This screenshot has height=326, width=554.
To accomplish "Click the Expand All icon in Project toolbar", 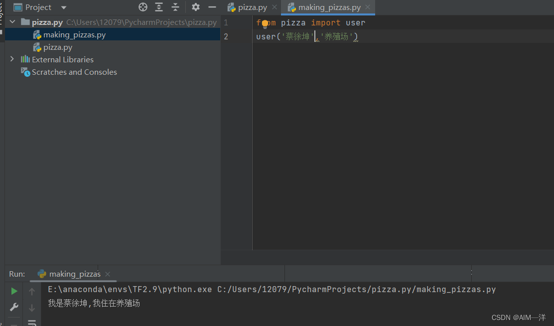I will point(159,7).
